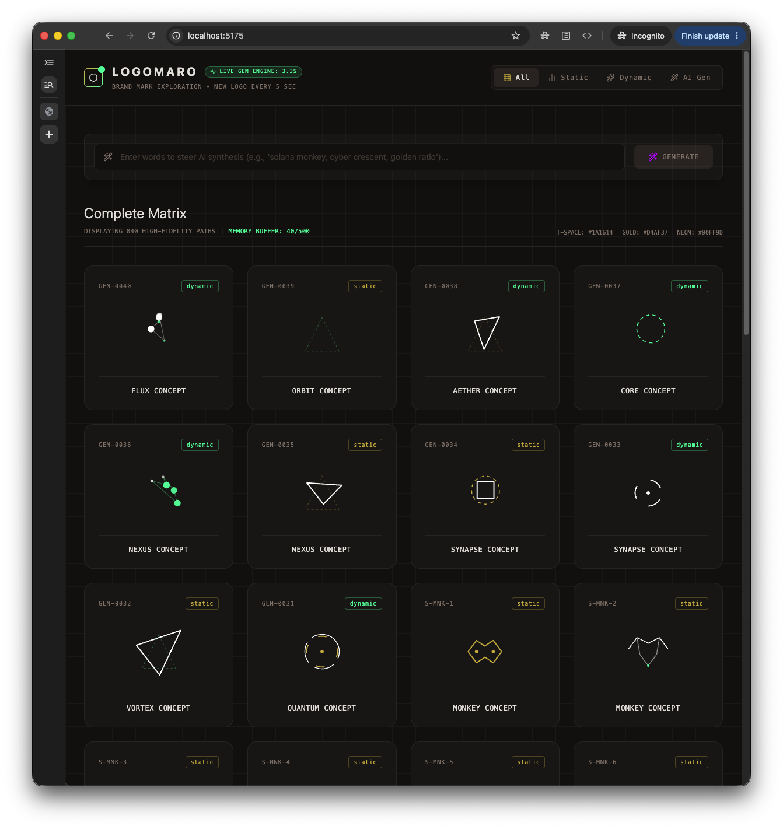Click the 'T-SPACE: #1A1614' color code
783x829 pixels.
pyautogui.click(x=585, y=233)
